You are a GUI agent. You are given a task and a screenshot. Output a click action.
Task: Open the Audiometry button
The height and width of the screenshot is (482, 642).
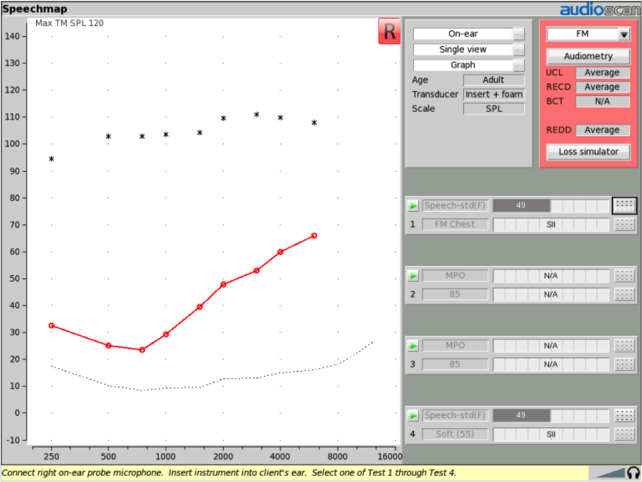pyautogui.click(x=588, y=56)
